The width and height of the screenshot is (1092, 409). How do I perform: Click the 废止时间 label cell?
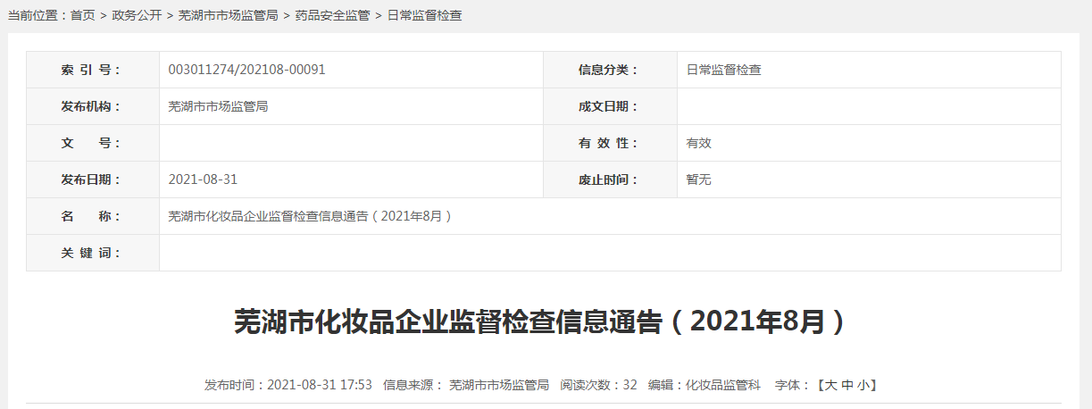pyautogui.click(x=610, y=179)
